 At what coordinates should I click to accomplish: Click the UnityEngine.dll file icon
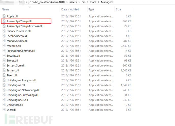point(4,85)
